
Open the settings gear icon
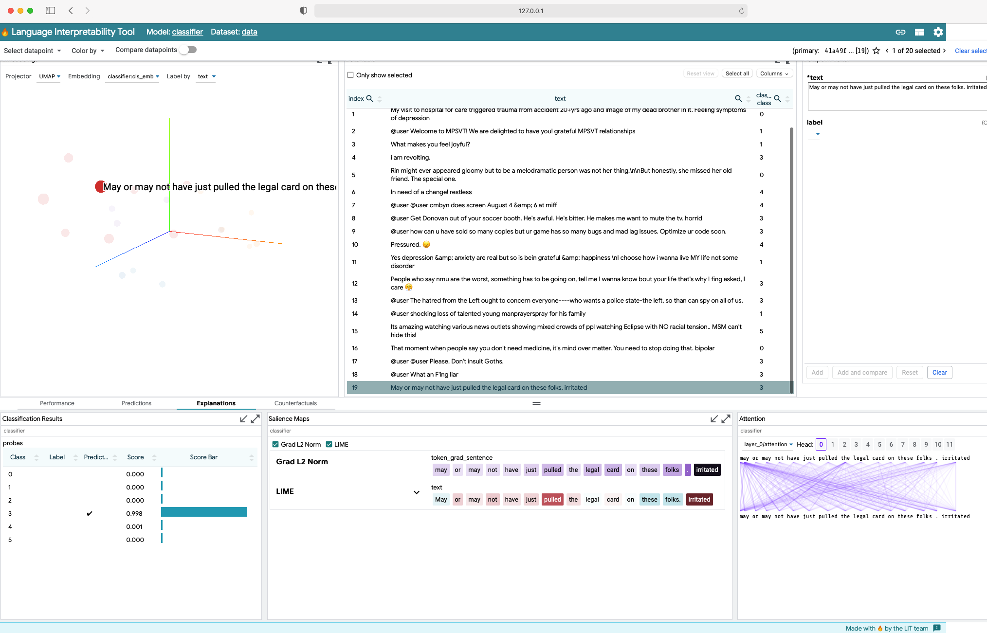tap(938, 32)
